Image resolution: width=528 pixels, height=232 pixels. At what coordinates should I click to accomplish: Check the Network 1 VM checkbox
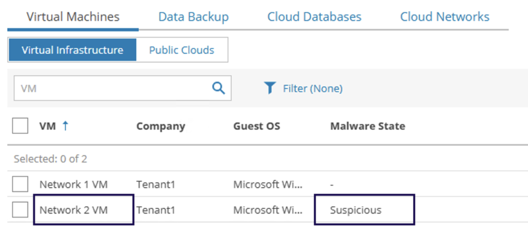click(20, 184)
